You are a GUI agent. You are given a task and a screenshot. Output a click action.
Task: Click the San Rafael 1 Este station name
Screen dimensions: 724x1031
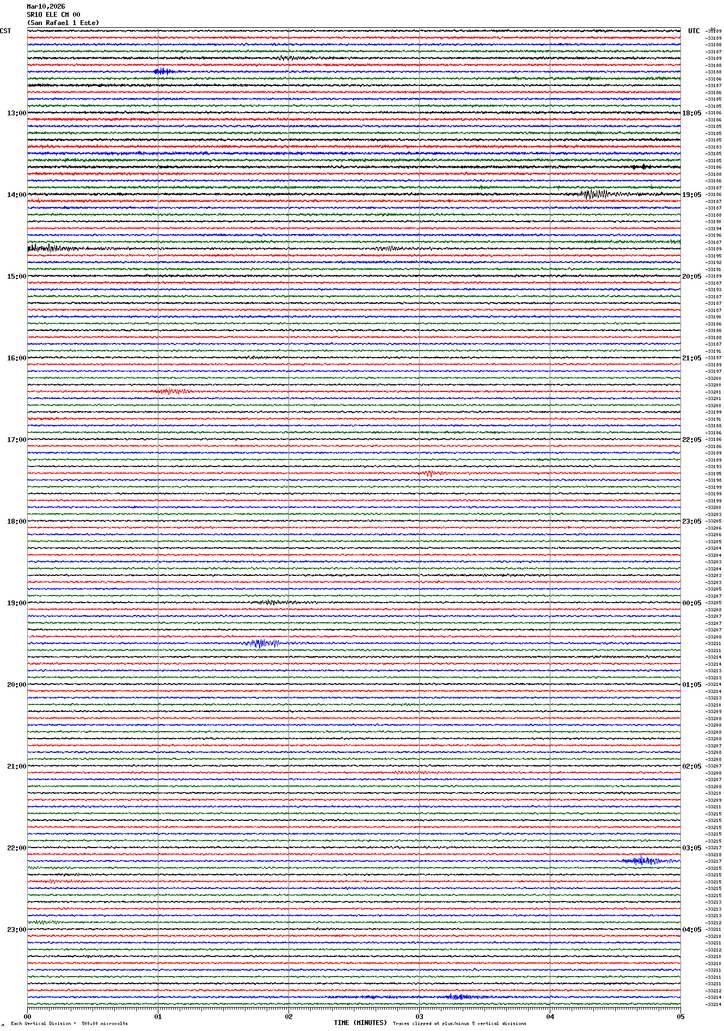(63, 23)
